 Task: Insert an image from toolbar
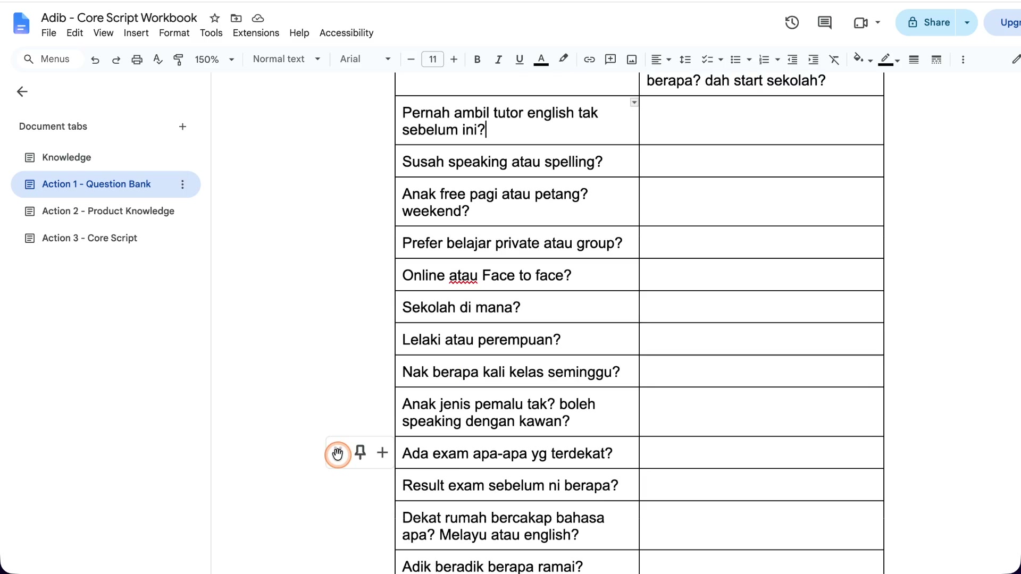632,60
